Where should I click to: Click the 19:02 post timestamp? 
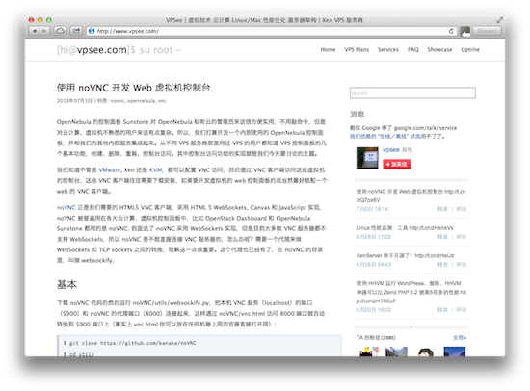374,310
